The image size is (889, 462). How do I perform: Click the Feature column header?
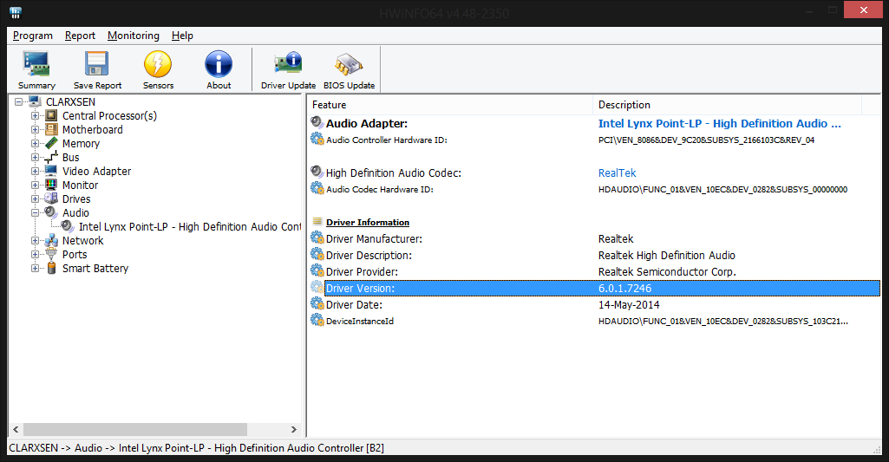(449, 105)
